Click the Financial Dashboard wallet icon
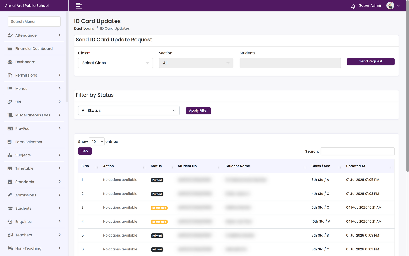 point(10,49)
